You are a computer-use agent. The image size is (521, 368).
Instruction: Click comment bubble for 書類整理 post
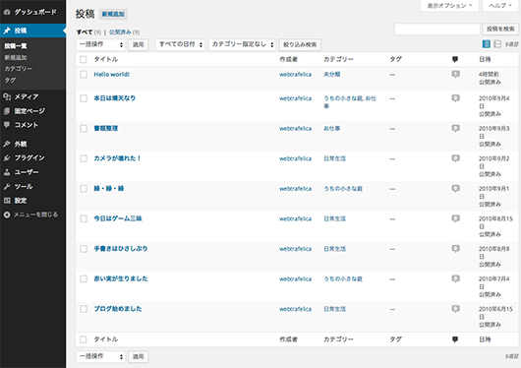tap(455, 129)
